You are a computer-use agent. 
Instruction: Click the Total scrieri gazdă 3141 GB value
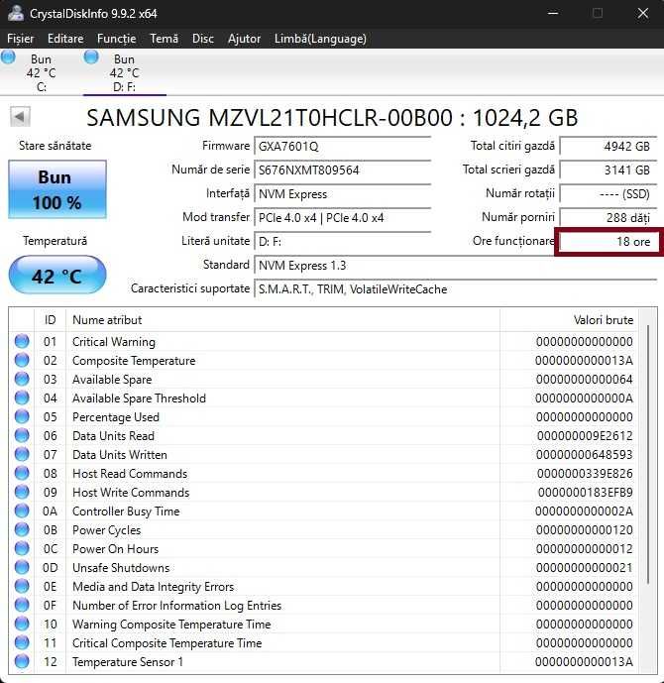click(x=608, y=170)
